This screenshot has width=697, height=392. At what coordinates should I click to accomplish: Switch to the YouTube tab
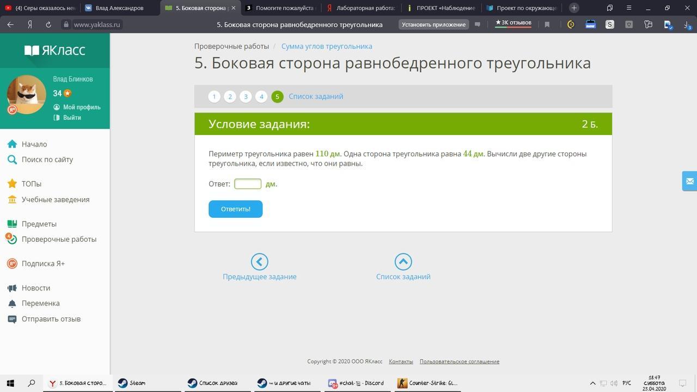pos(40,8)
